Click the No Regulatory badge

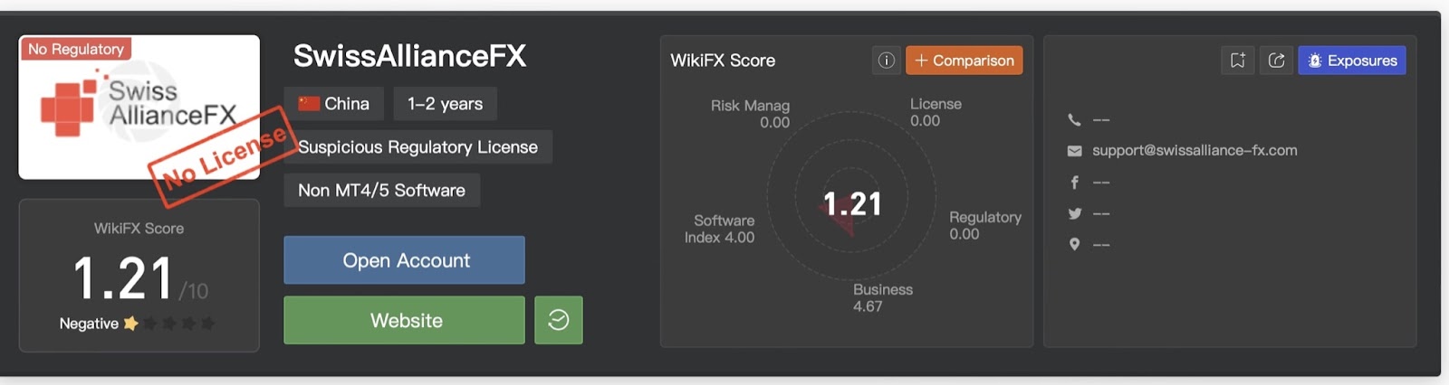point(76,49)
